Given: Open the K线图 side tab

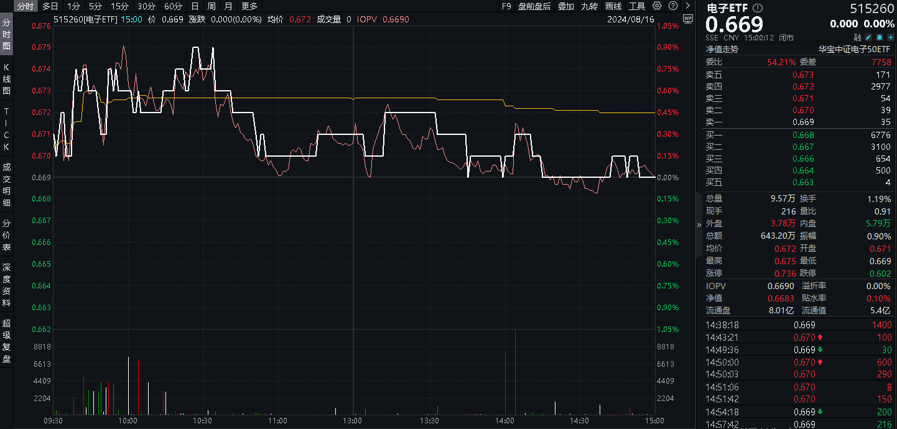Looking at the screenshot, I should pos(7,78).
